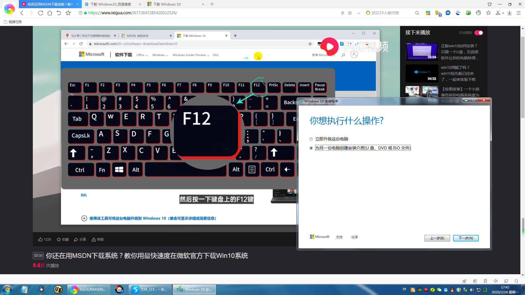
Task: Open the browser skin shirt icon
Action: click(489, 4)
